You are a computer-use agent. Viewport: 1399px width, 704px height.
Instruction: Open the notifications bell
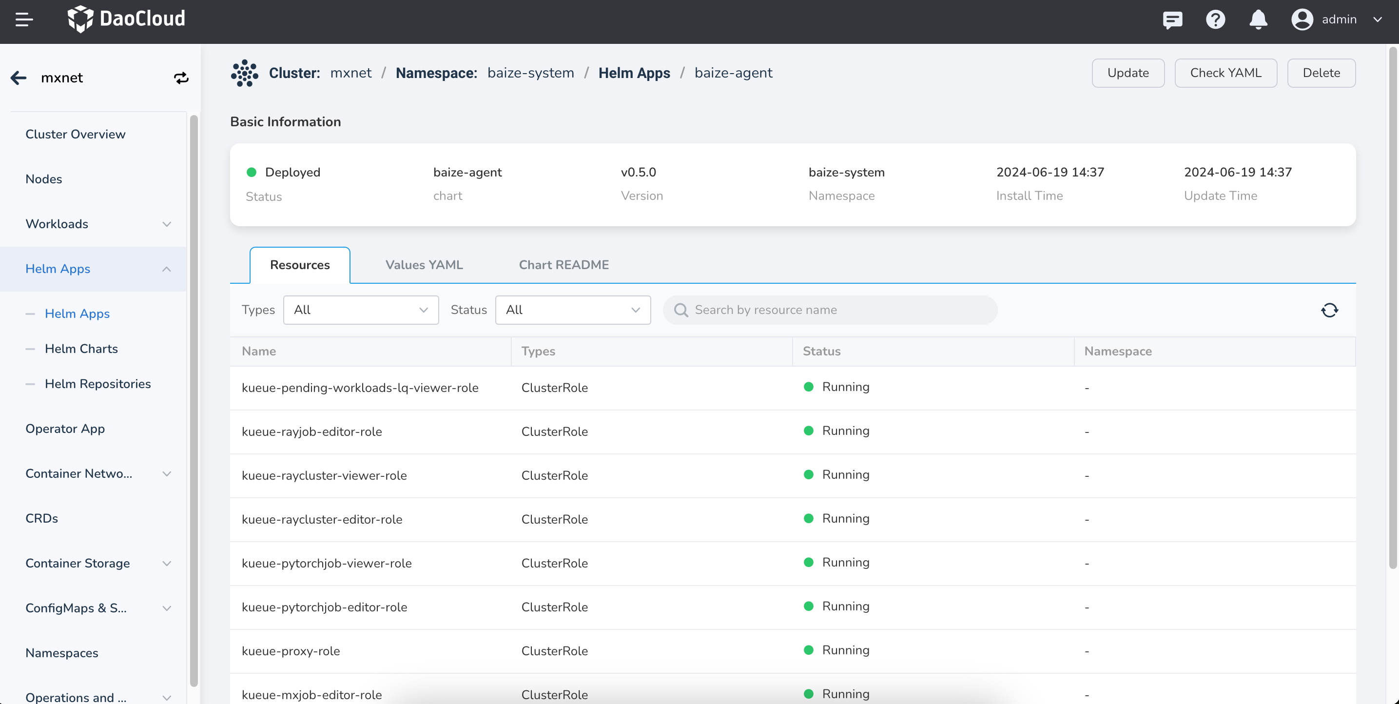[1258, 20]
